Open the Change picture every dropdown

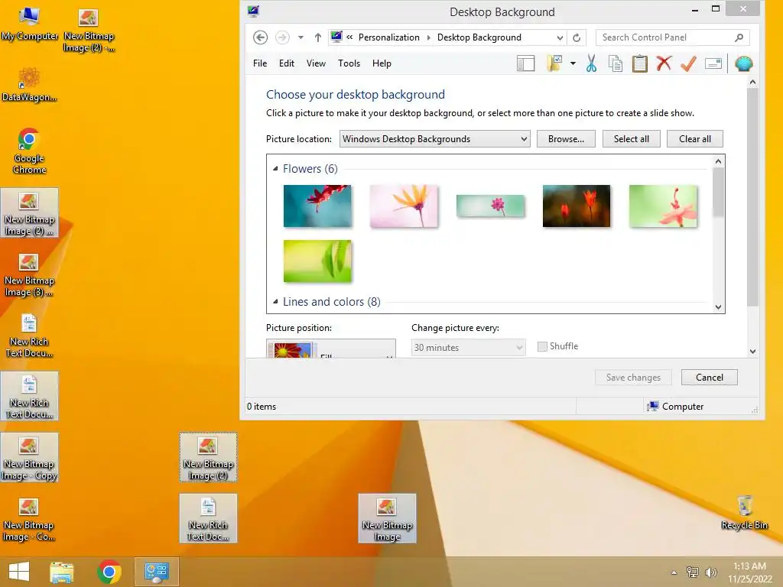pyautogui.click(x=469, y=348)
